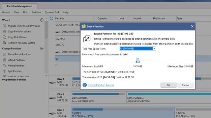Click Disk 2 row icon in partition list
Viewport: 211px width, 118px height.
(58, 32)
